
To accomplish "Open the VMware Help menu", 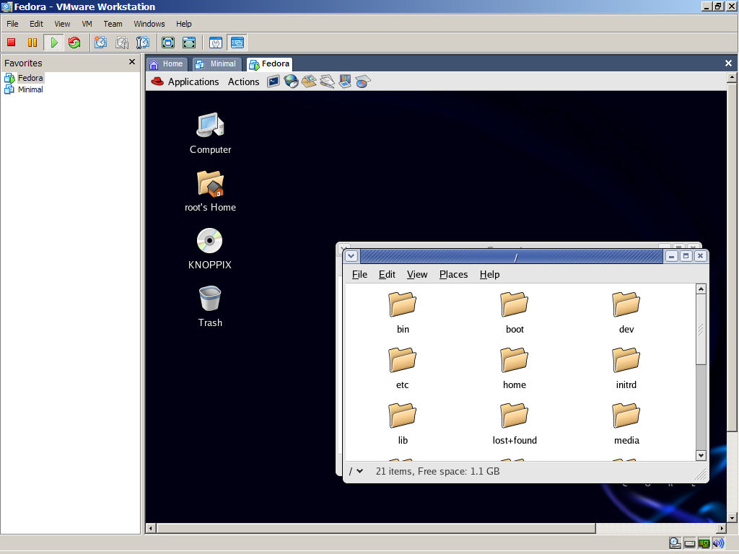I will tap(184, 24).
